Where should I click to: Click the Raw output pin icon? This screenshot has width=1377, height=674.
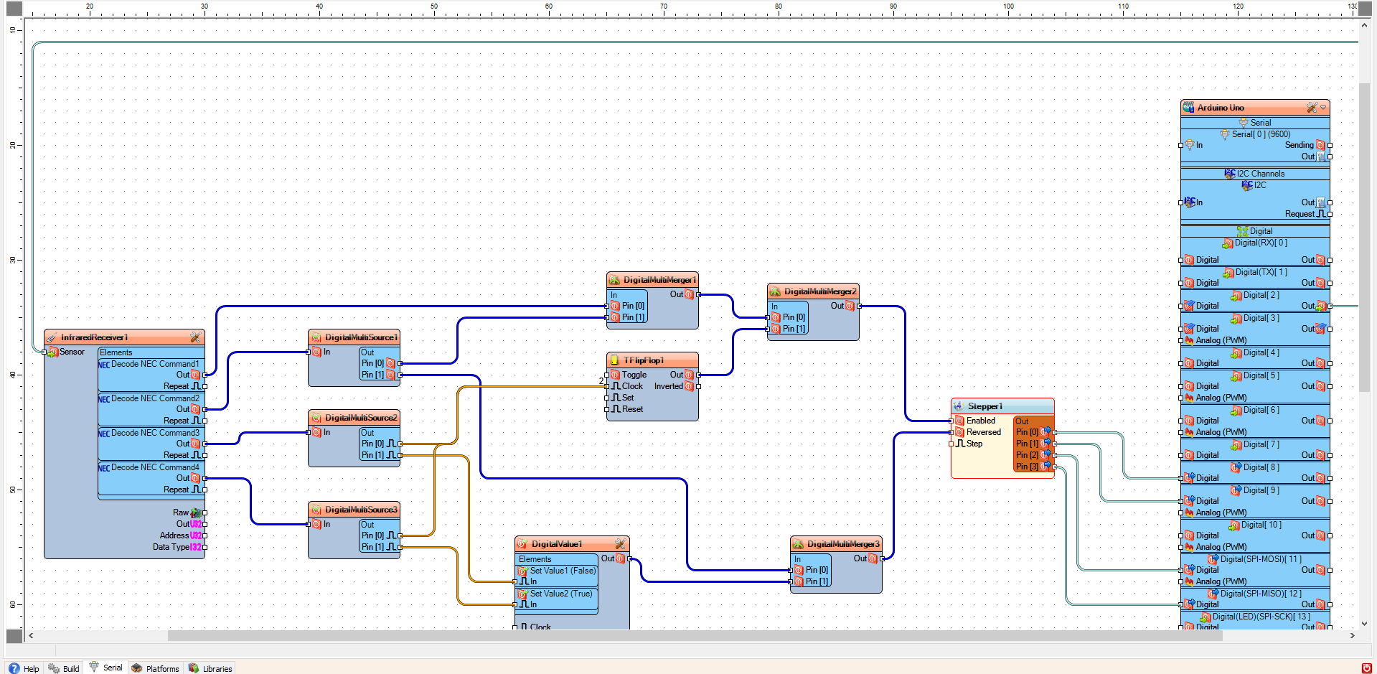(x=195, y=512)
